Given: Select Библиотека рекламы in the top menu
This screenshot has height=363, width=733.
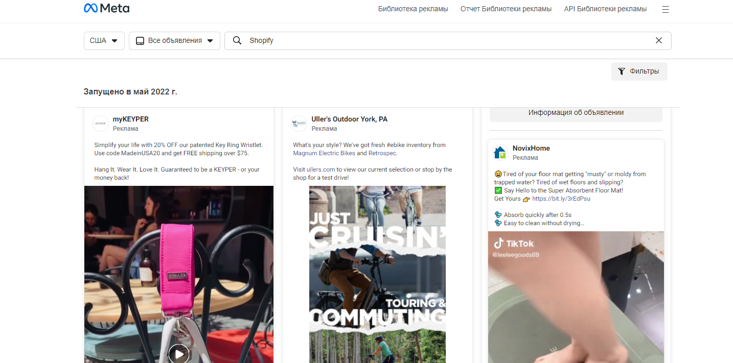Looking at the screenshot, I should point(413,9).
